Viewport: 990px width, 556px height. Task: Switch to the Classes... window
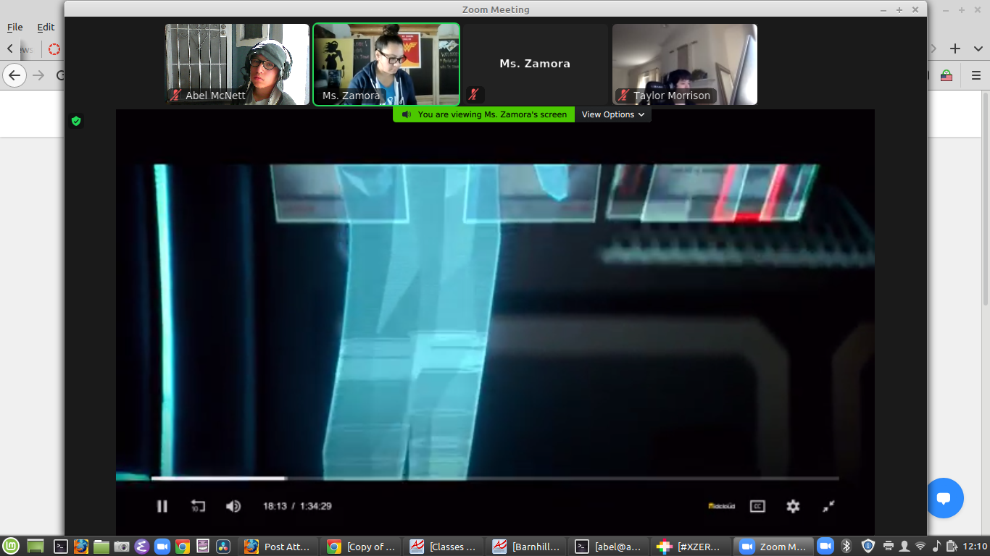point(444,547)
